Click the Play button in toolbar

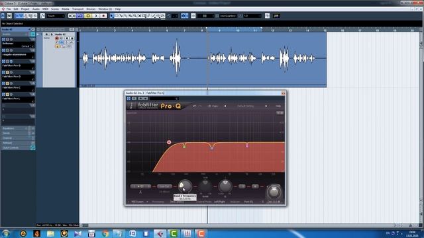click(96, 16)
